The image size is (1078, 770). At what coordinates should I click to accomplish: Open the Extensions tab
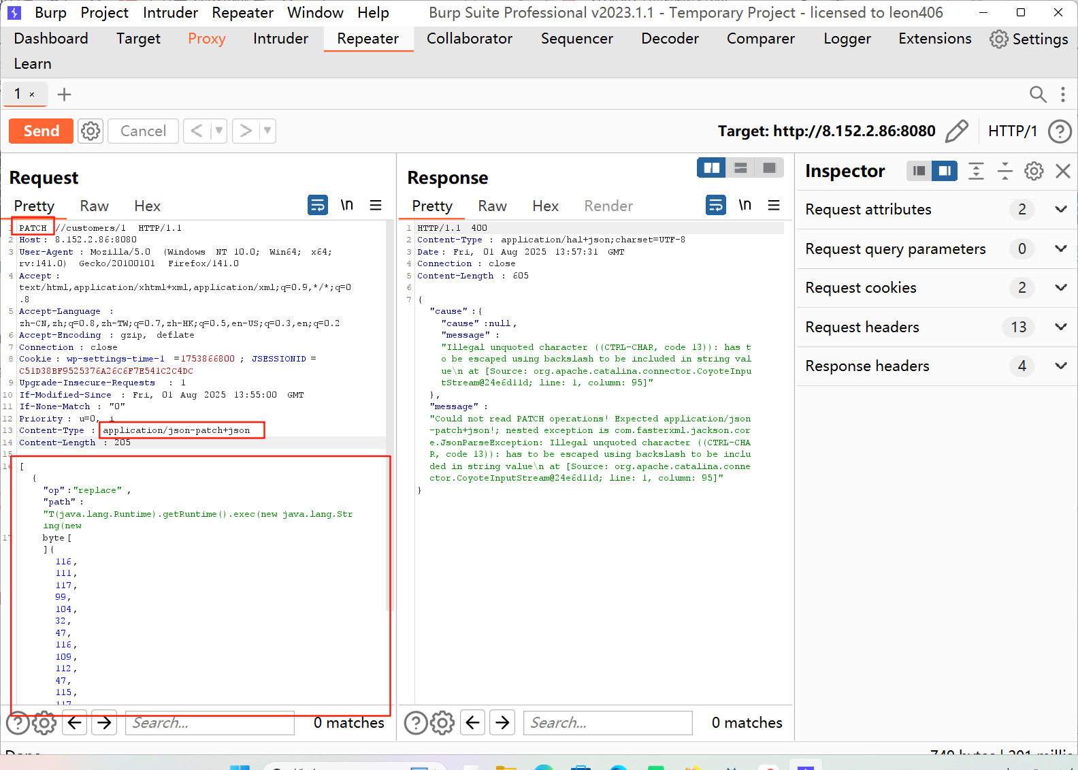tap(935, 39)
